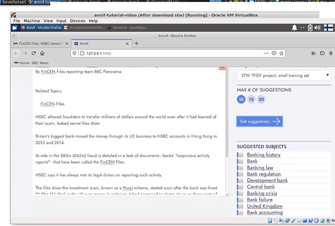Open the VirtualBox File menu
This screenshot has height=226, width=335.
pos(16,21)
